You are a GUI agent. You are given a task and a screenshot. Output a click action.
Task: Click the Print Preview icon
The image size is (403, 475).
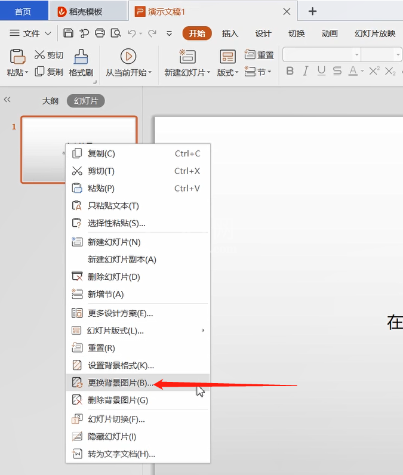[x=116, y=33]
